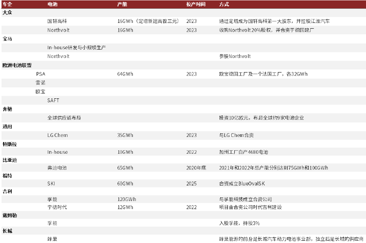This screenshot has width=366, height=243.
Task: Click the 60GWh capacity cell
Action: point(125,183)
